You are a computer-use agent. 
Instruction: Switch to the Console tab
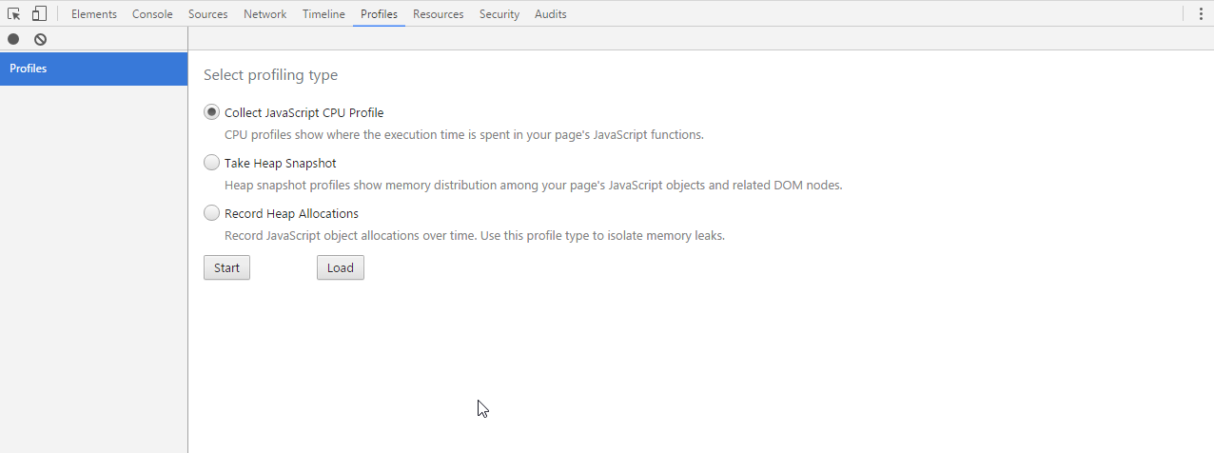(x=152, y=14)
